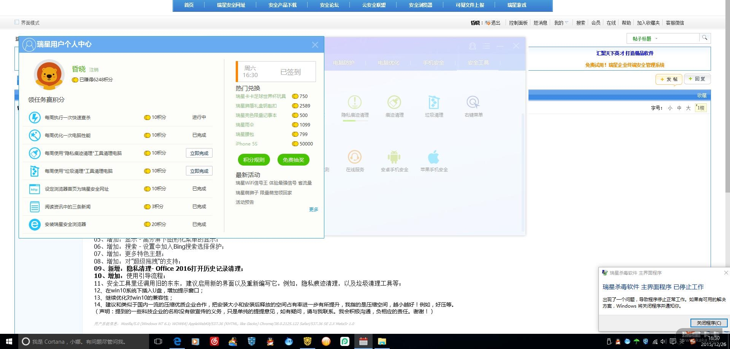Open the Rising main window menu icon
This screenshot has width=730, height=349.
pyautogui.click(x=486, y=46)
